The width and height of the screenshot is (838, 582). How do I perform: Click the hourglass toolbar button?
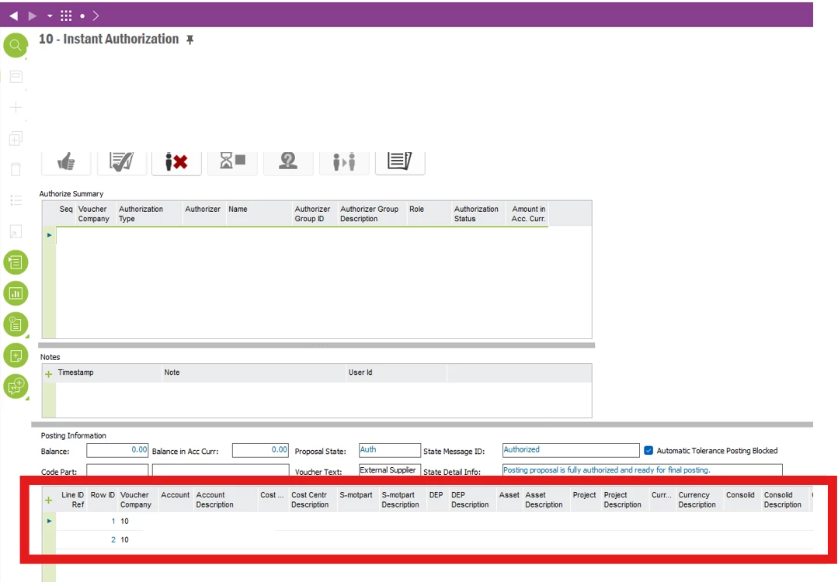point(232,161)
